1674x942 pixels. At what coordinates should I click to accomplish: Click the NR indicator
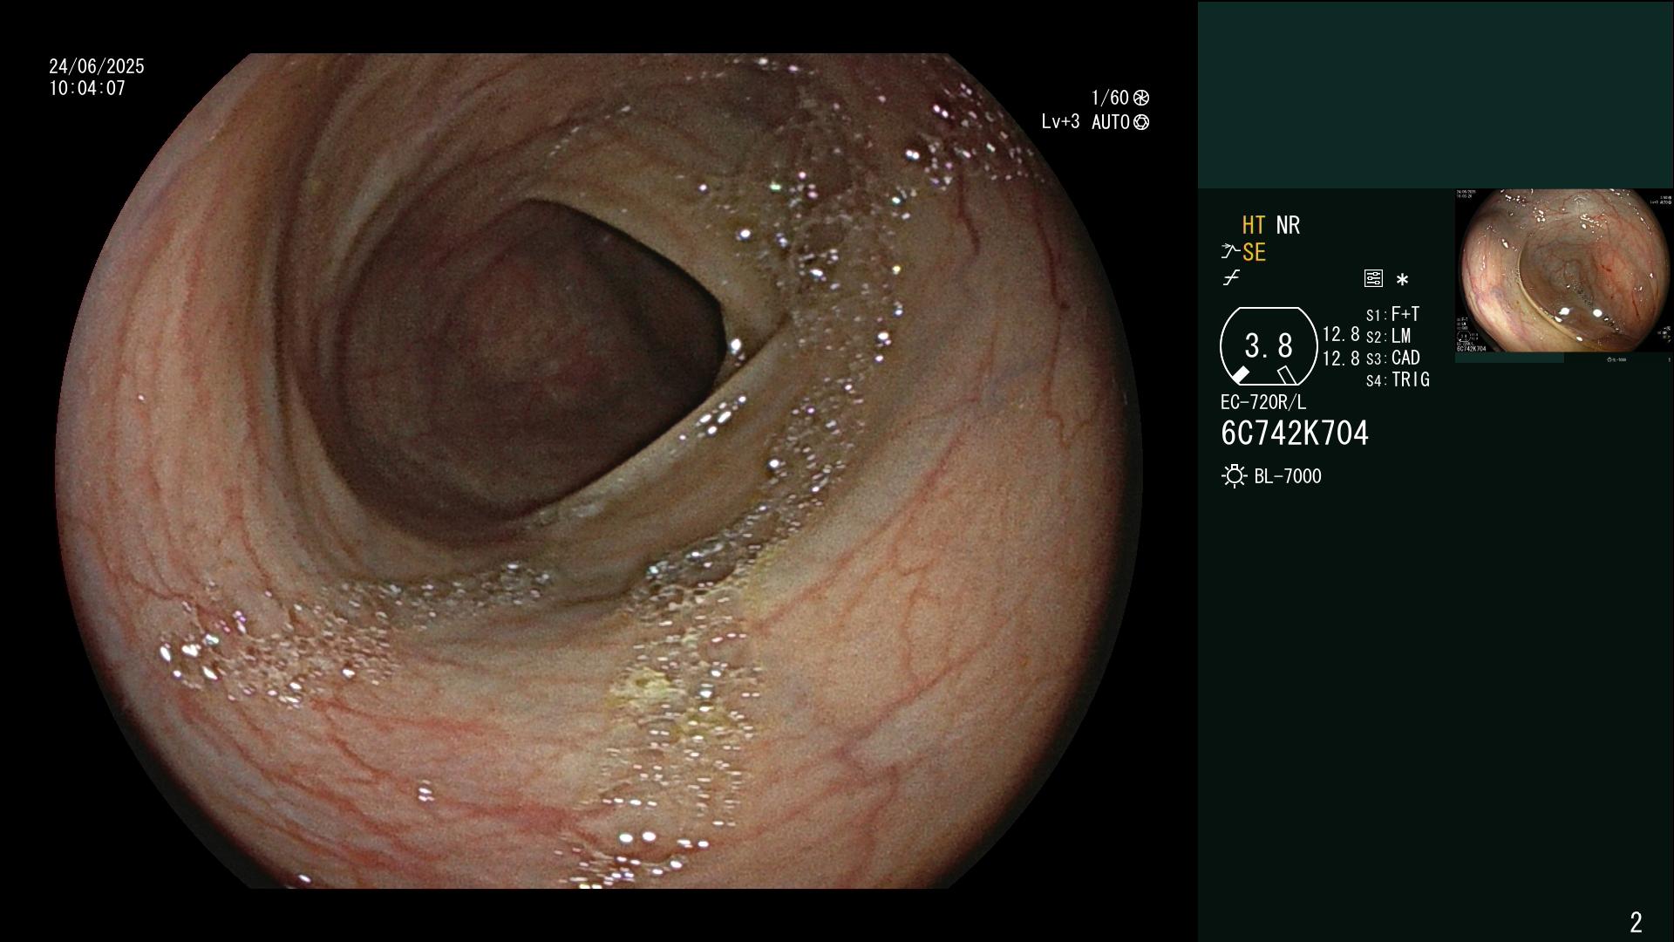1288,225
